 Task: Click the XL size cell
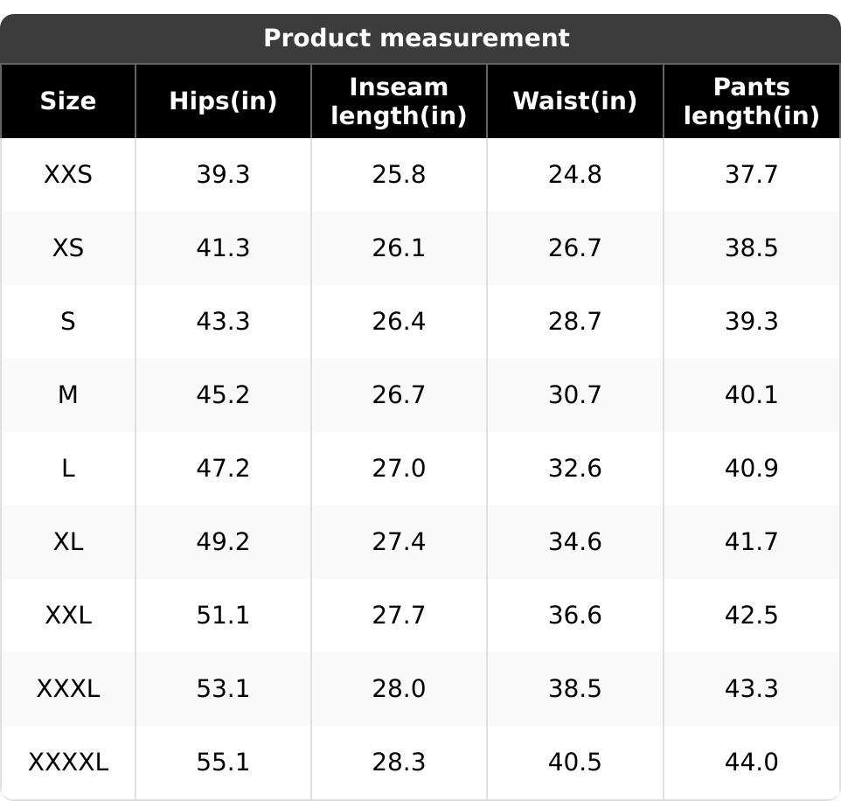coord(68,542)
